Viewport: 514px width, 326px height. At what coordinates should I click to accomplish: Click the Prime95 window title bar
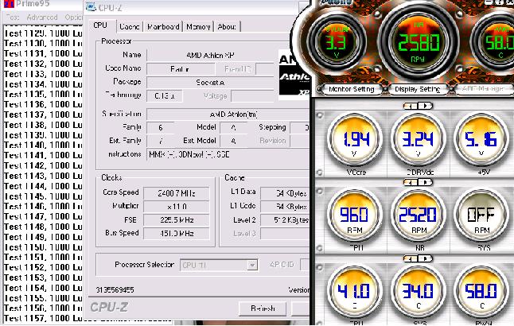(42, 4)
